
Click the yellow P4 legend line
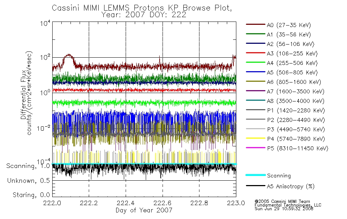(x=256, y=138)
